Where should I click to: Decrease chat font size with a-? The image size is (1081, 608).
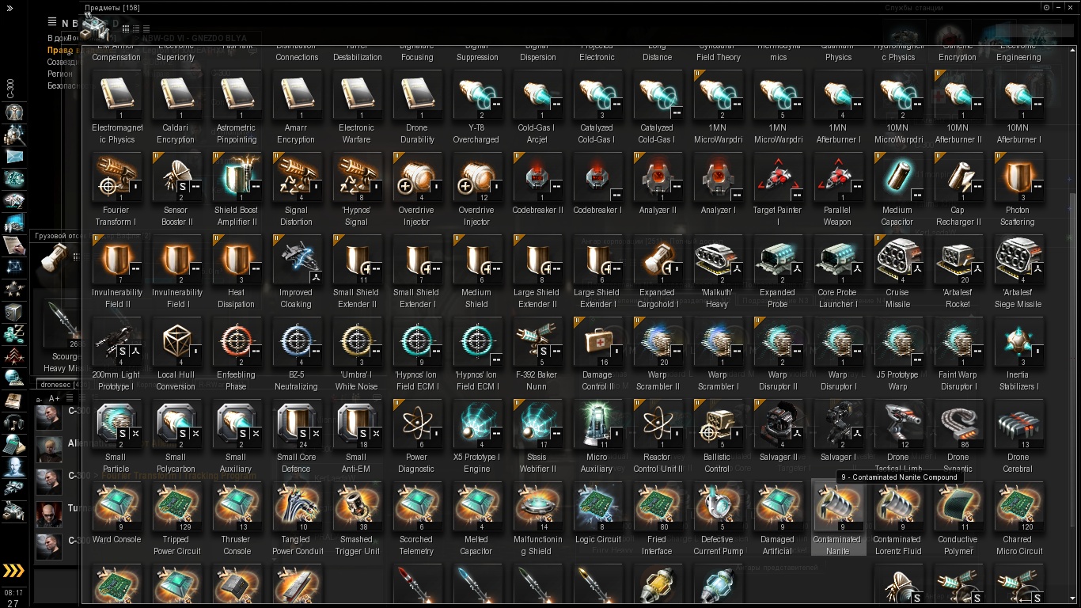40,399
